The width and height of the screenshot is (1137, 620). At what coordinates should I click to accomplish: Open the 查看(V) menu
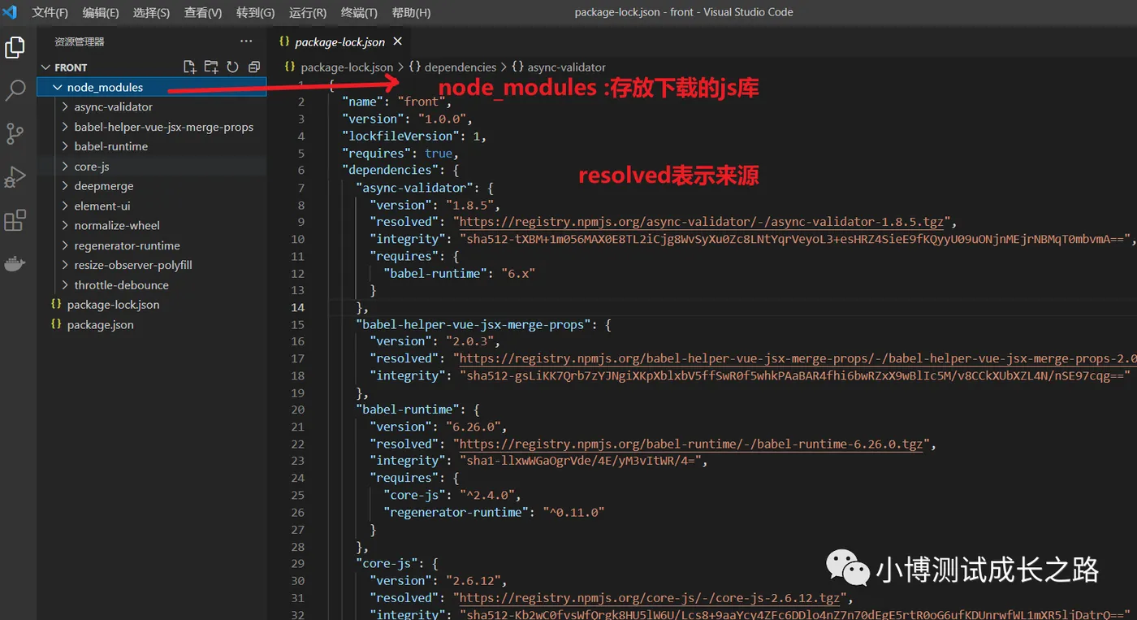(x=203, y=12)
